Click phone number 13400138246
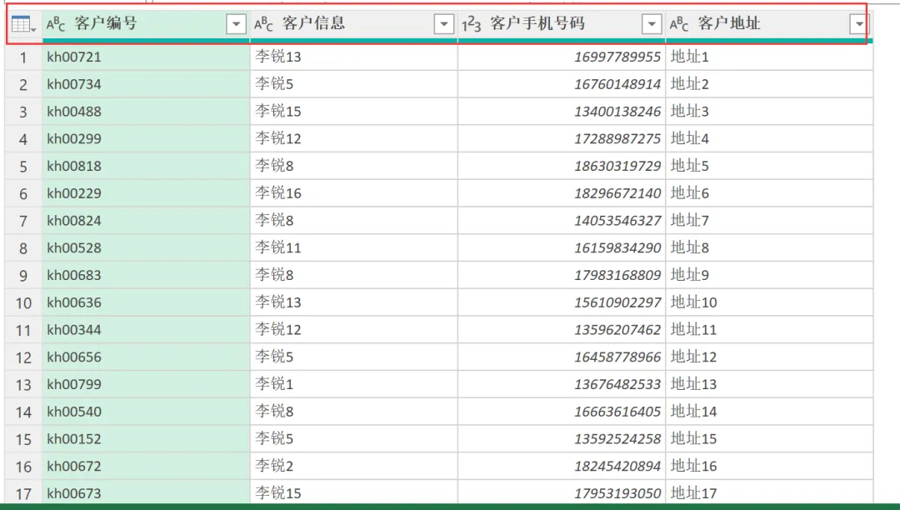 617,112
